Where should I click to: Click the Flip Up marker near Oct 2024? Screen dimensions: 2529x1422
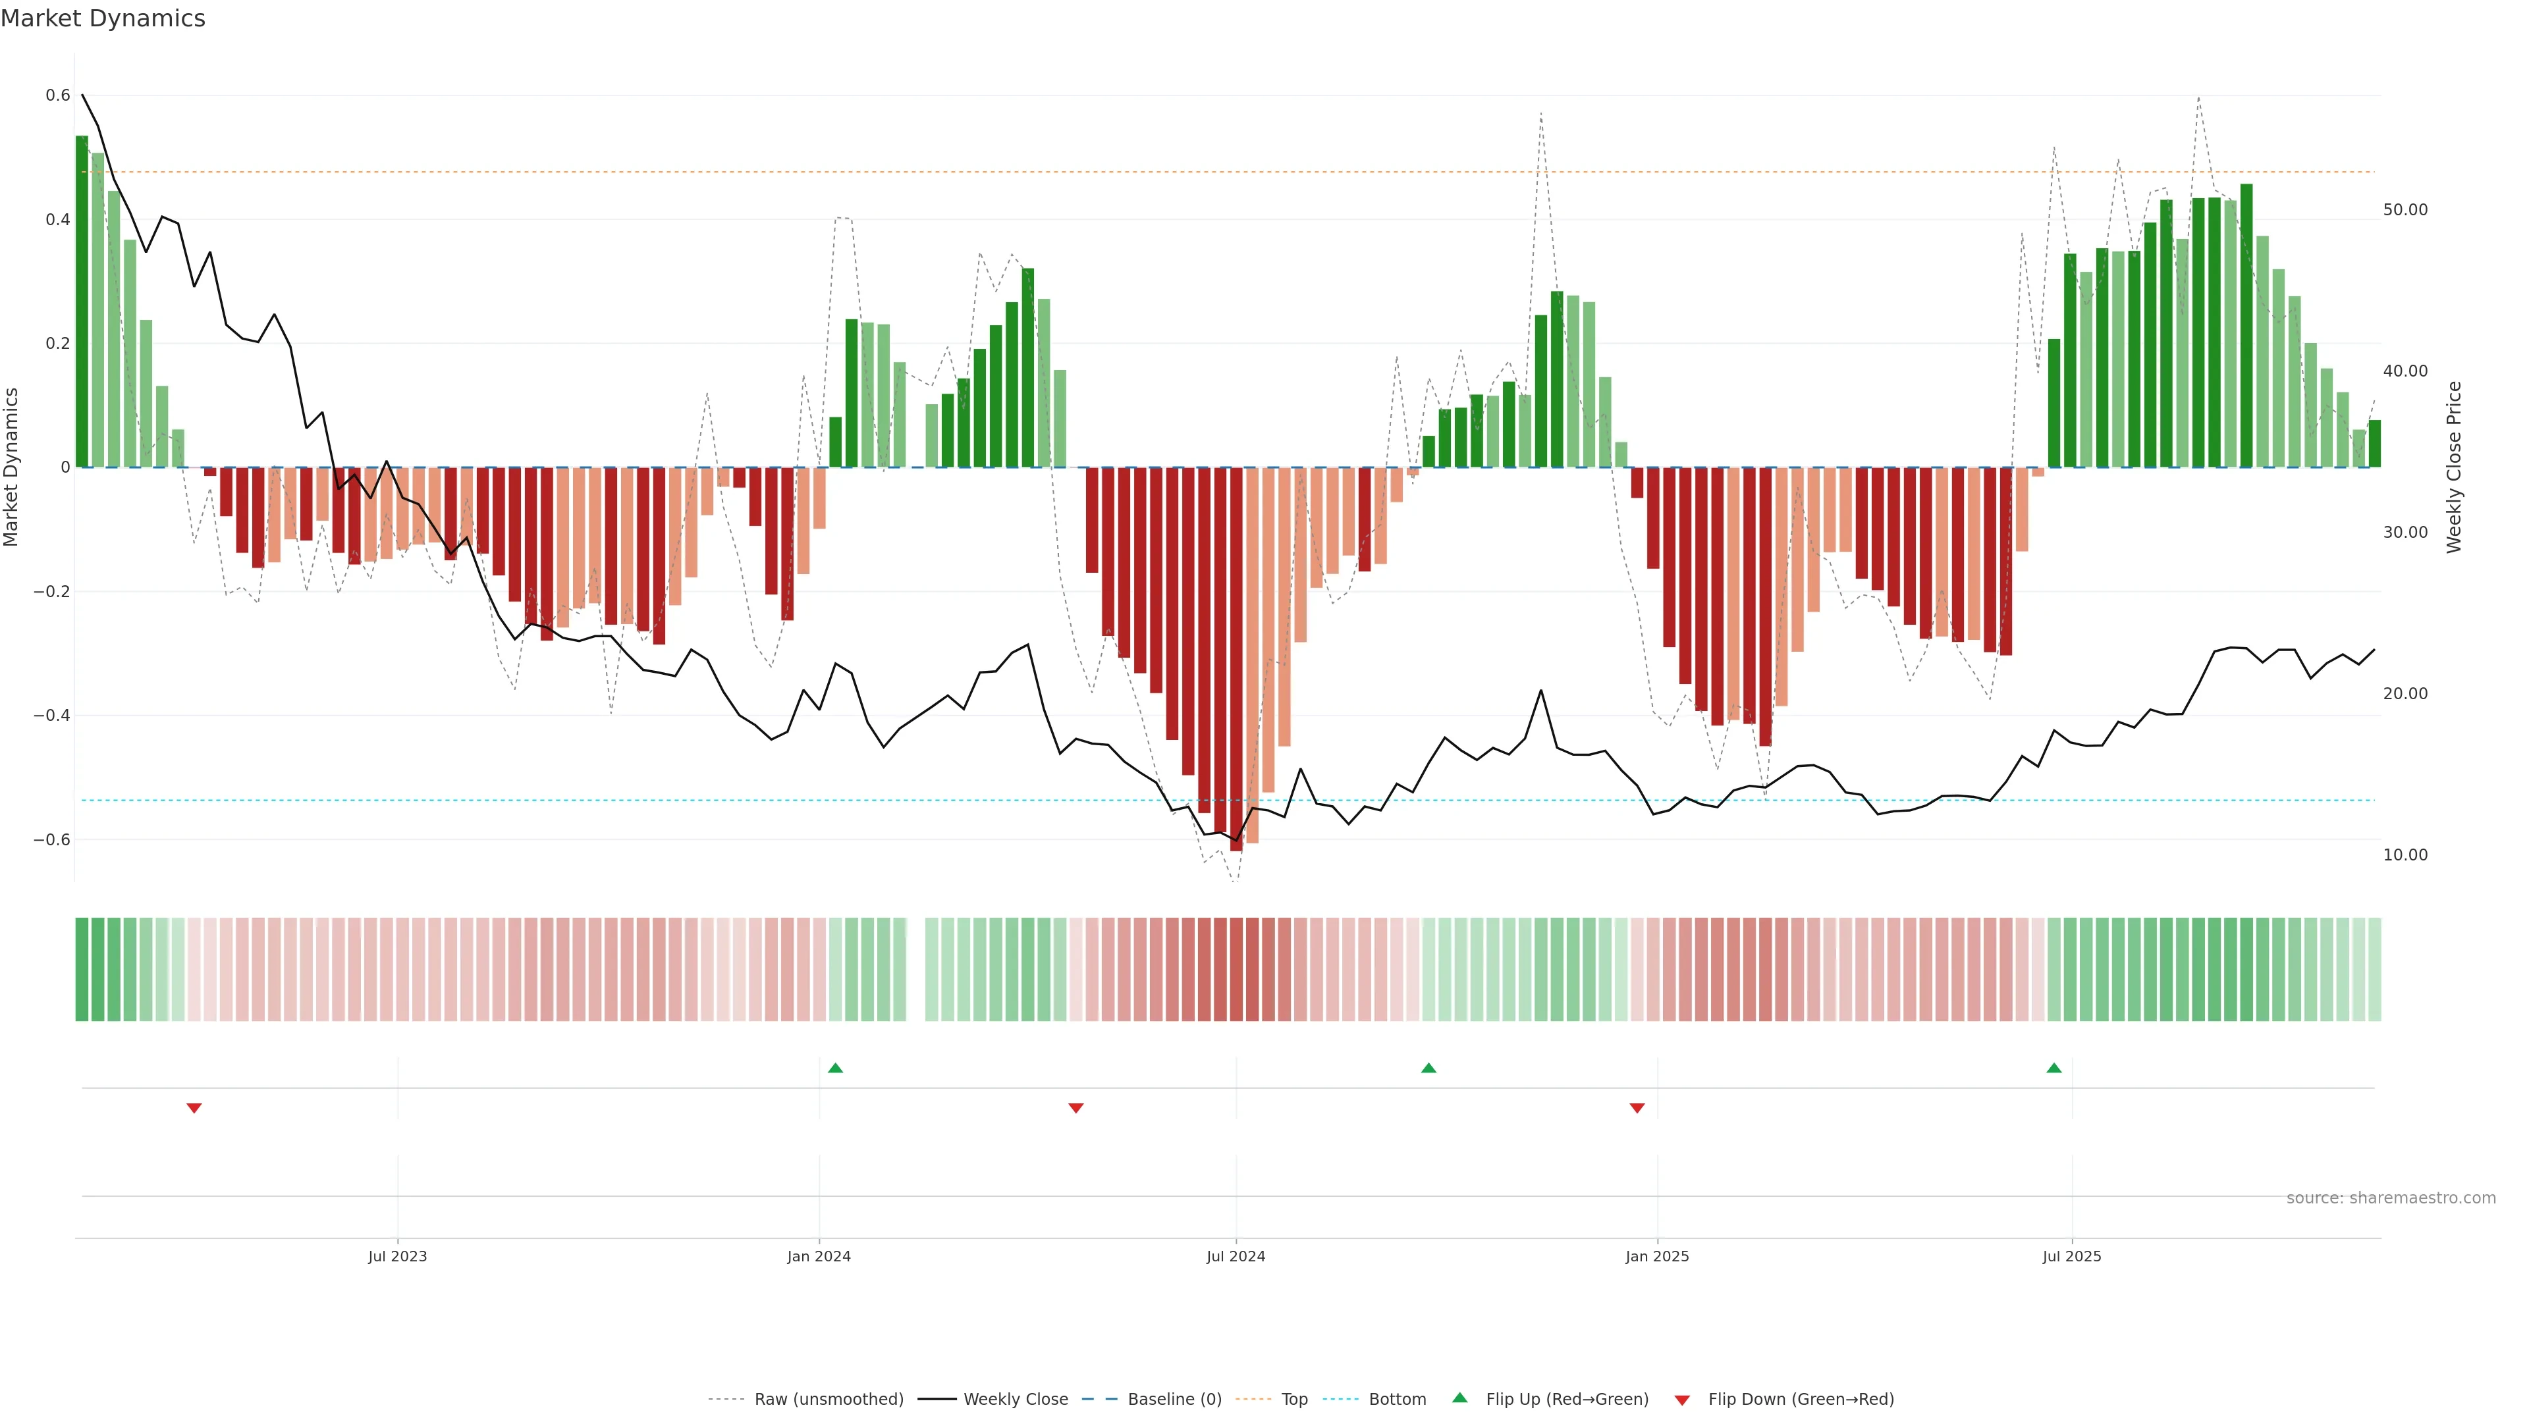point(1428,1068)
